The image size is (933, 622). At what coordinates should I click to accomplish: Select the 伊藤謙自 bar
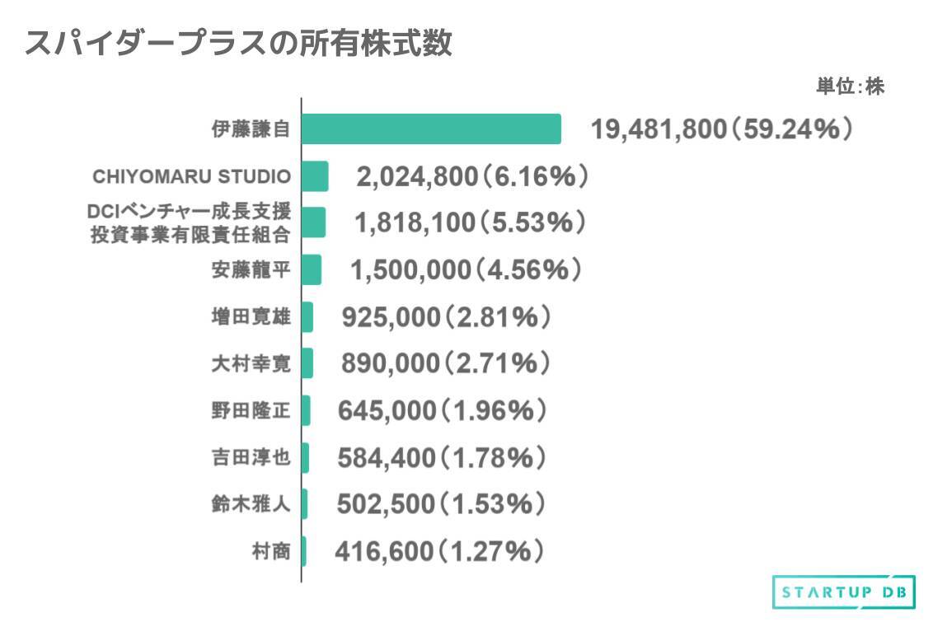tap(431, 129)
